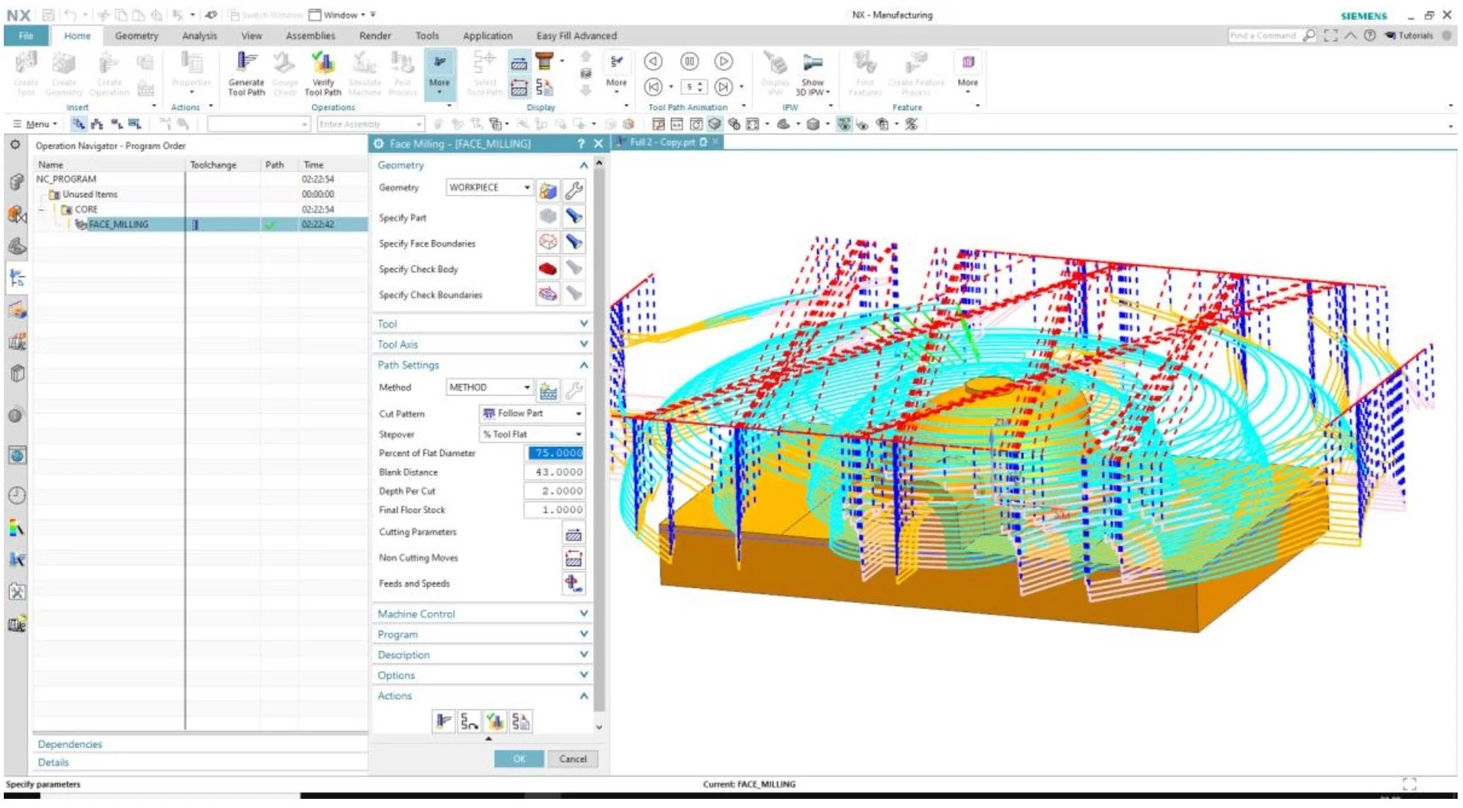The image size is (1463, 808).
Task: Click Verify Tool Path in the ribbon
Action: pyautogui.click(x=323, y=73)
